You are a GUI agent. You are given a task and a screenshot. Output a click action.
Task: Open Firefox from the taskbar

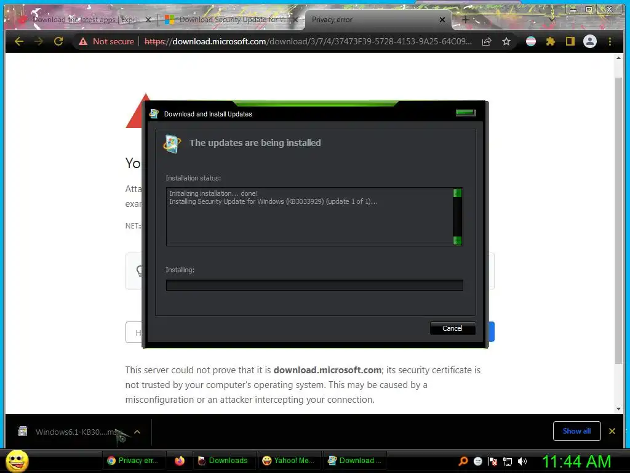point(180,461)
